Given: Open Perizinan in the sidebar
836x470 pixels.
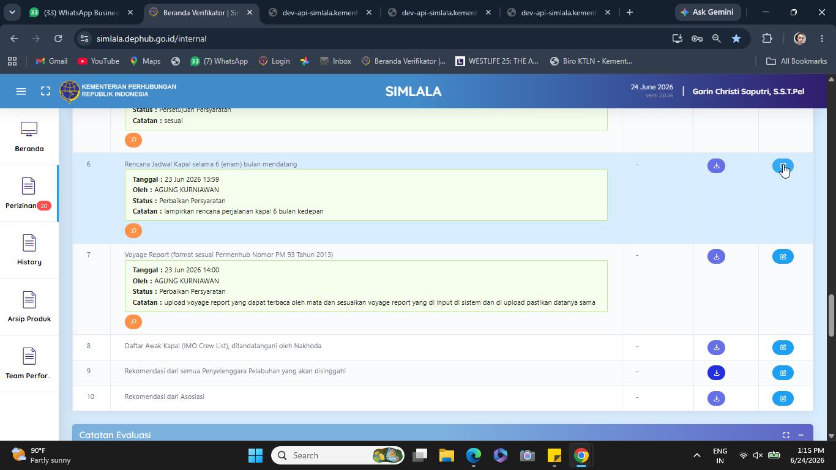Looking at the screenshot, I should [x=29, y=193].
